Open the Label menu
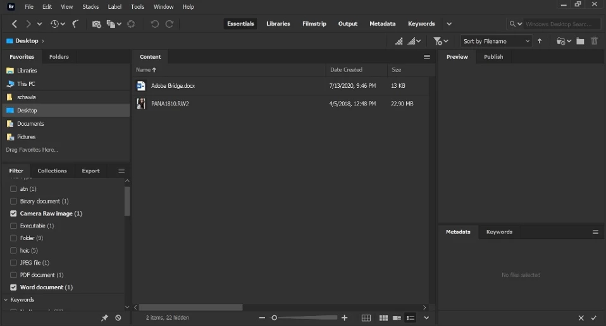This screenshot has height=326, width=606. (114, 6)
